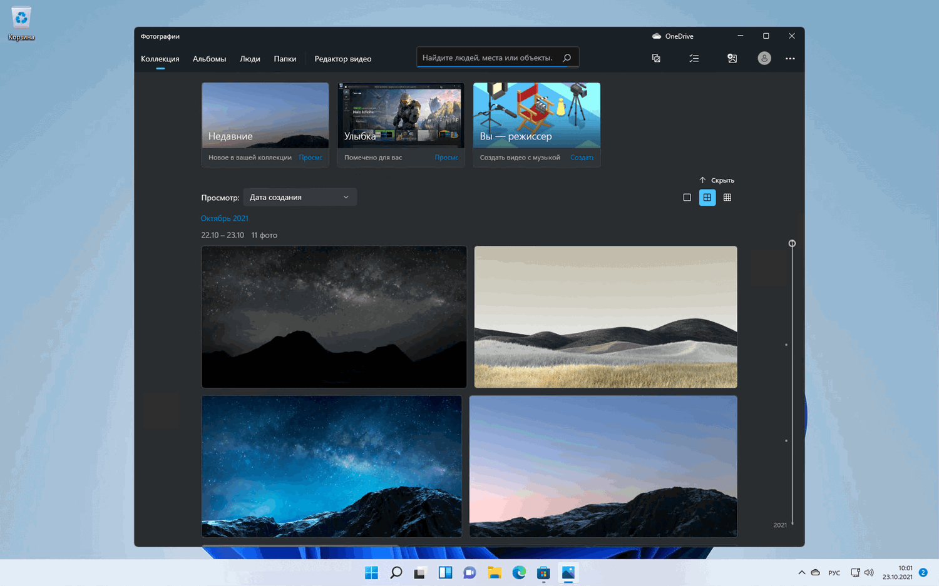
Task: Open the "Редактор видео" tab
Action: click(x=343, y=59)
